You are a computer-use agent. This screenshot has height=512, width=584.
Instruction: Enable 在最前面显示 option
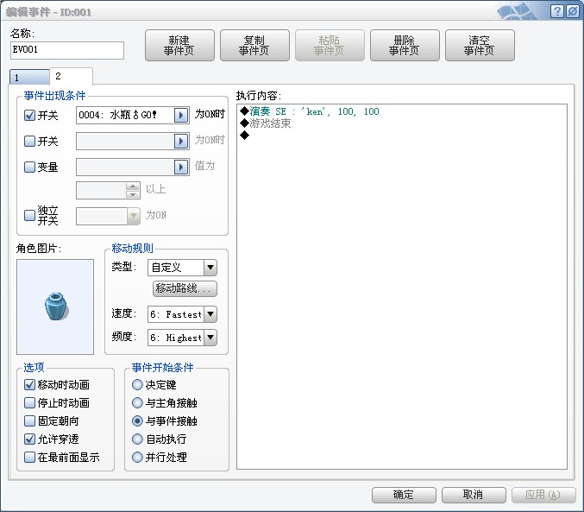point(30,458)
